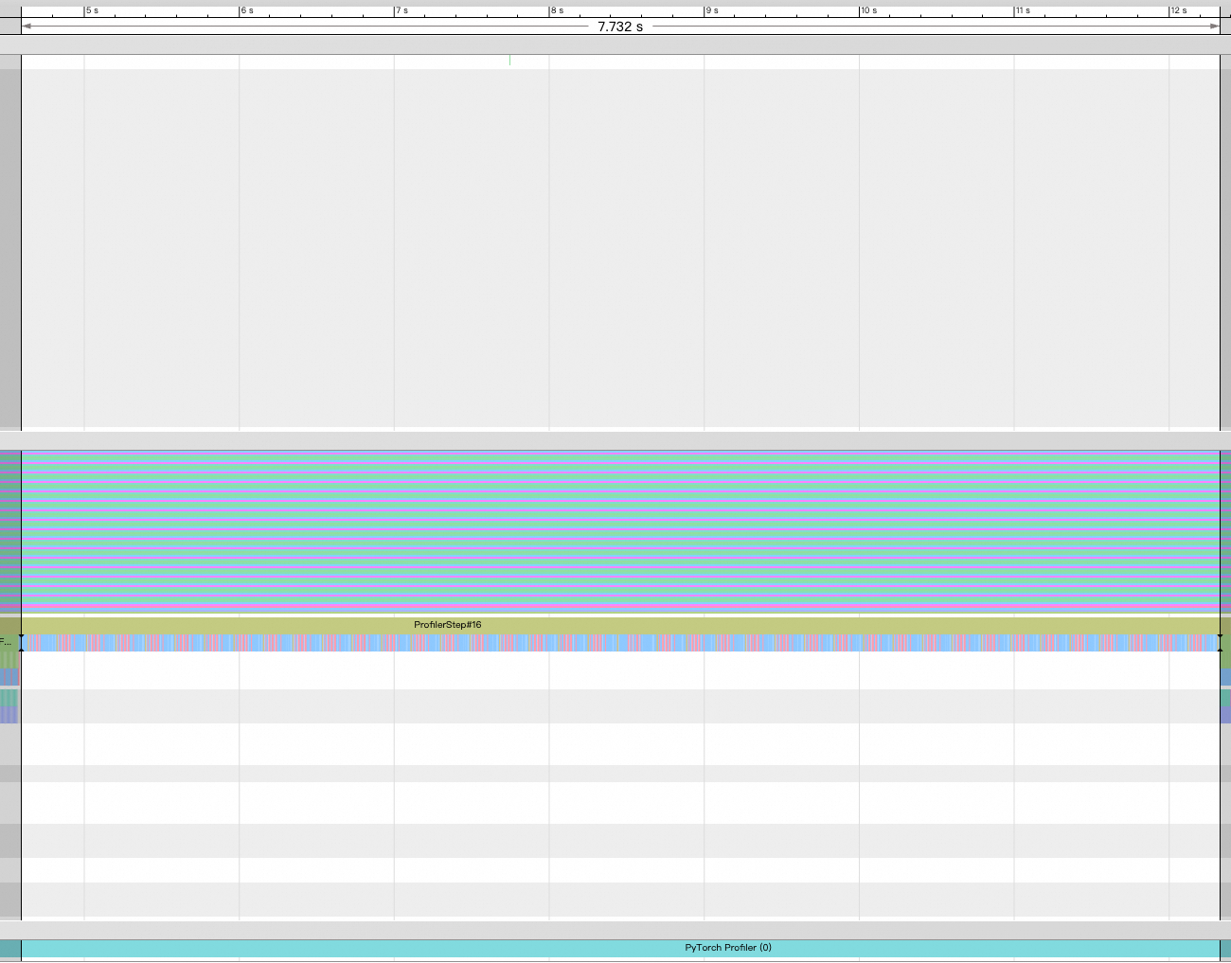Click the 5 s ruler mark

[92, 10]
